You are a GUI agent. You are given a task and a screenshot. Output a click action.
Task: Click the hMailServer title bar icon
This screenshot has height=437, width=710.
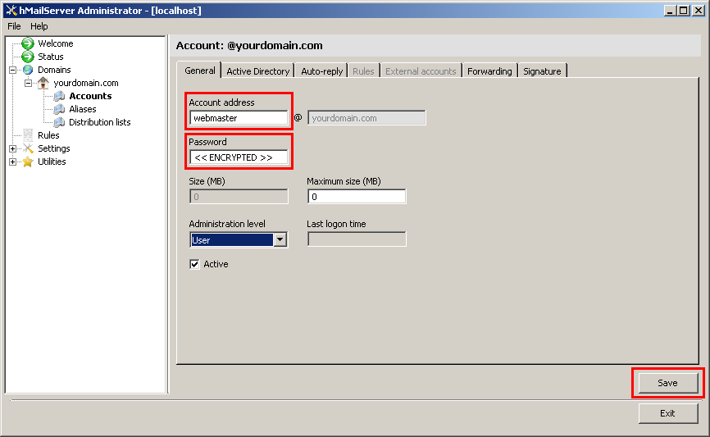pyautogui.click(x=11, y=10)
